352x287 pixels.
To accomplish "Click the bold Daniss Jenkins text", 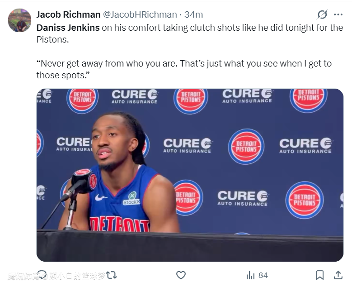I will pyautogui.click(x=68, y=27).
